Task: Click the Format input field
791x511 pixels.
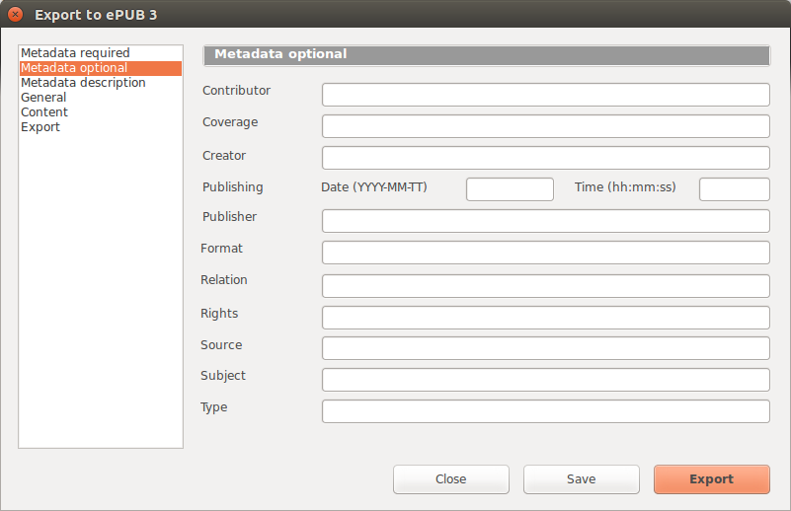Action: tap(546, 253)
